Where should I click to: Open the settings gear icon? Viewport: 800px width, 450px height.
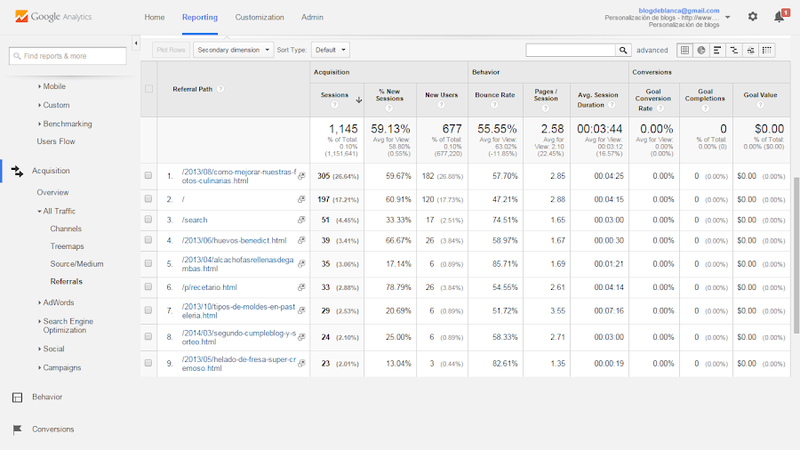point(753,17)
